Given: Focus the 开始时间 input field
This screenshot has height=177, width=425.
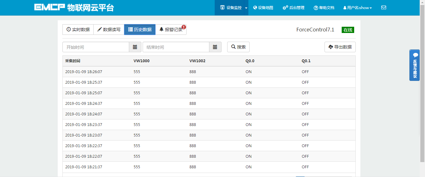Looking at the screenshot, I should click(96, 47).
